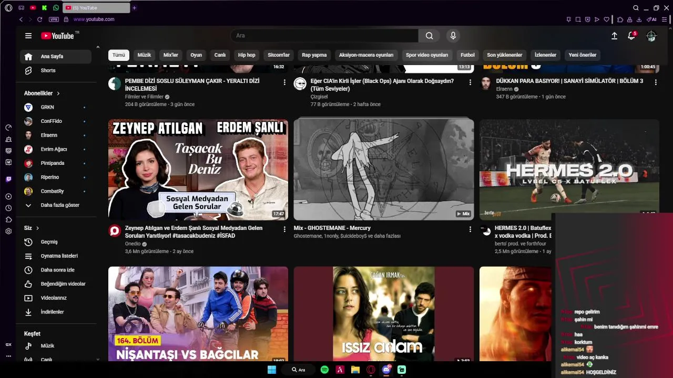Open the notifications bell
This screenshot has width=673, height=378.
[631, 36]
